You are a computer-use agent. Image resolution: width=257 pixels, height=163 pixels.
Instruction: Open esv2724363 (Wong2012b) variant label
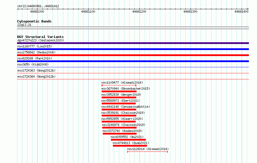36,70
